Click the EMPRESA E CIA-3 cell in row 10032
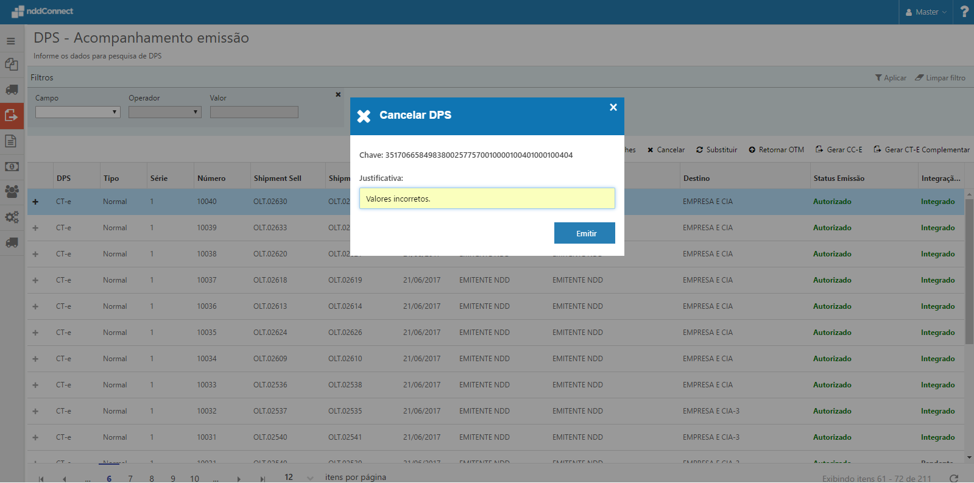The height and width of the screenshot is (483, 974). [711, 411]
